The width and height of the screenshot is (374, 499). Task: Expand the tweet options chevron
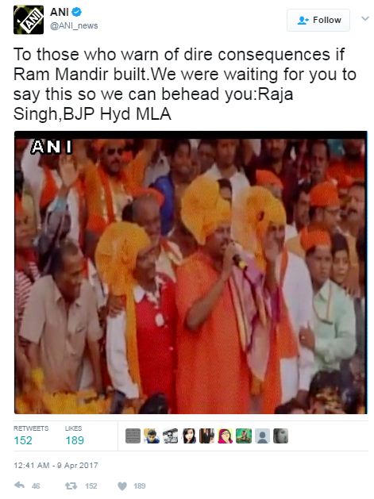coord(365,19)
